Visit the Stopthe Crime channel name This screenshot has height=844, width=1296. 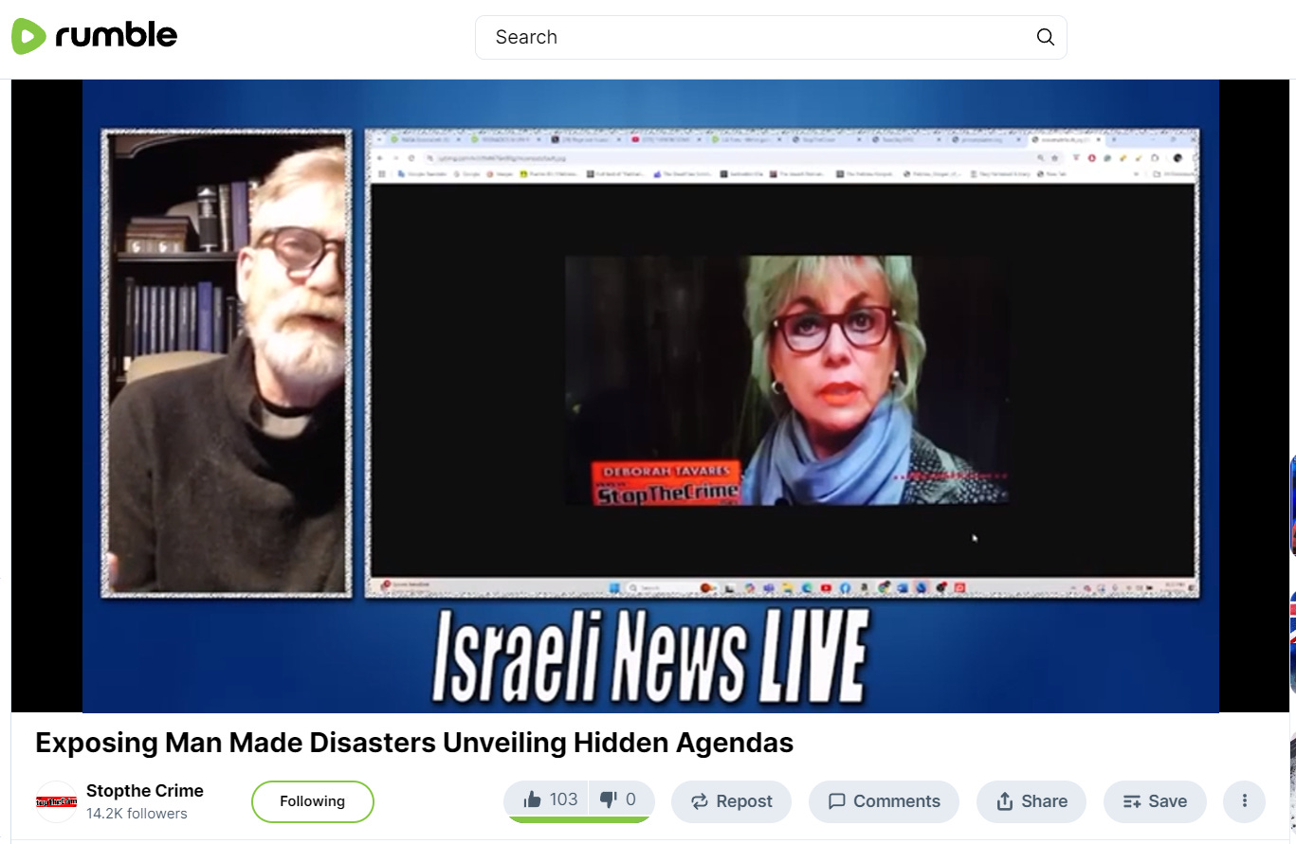pyautogui.click(x=145, y=791)
